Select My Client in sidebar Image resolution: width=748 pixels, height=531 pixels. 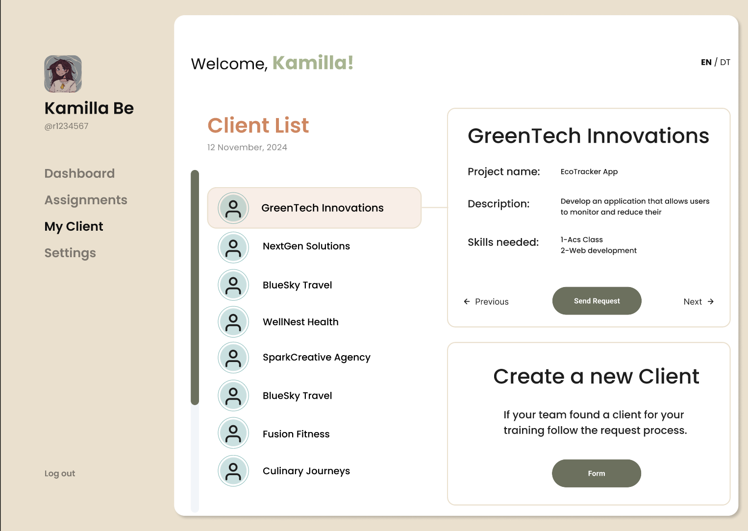[74, 226]
